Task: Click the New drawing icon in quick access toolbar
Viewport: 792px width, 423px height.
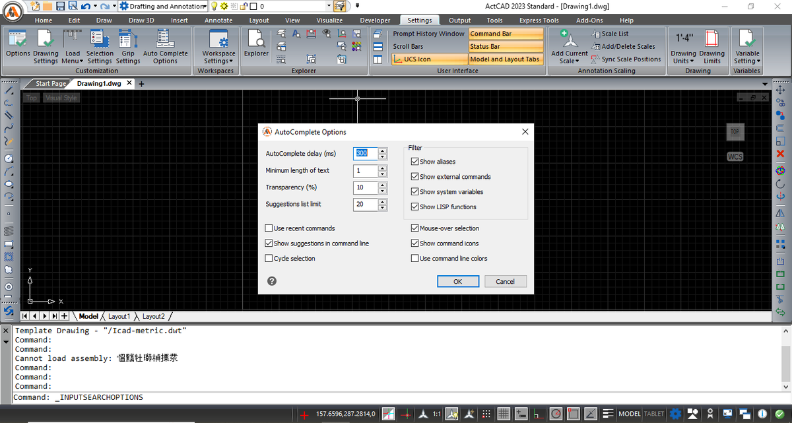Action: click(x=36, y=6)
